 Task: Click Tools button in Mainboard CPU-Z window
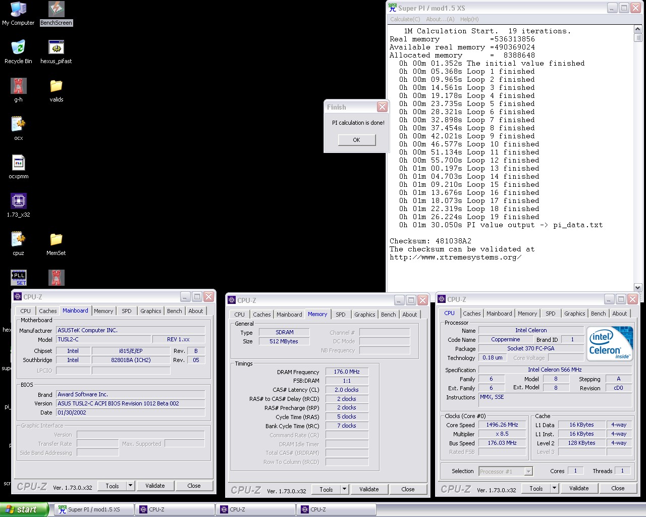112,486
